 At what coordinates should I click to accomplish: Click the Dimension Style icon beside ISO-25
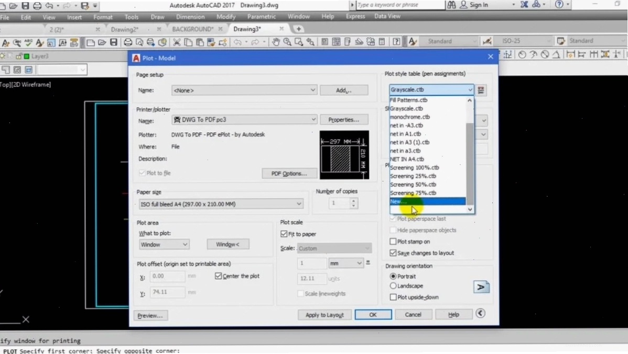487,41
